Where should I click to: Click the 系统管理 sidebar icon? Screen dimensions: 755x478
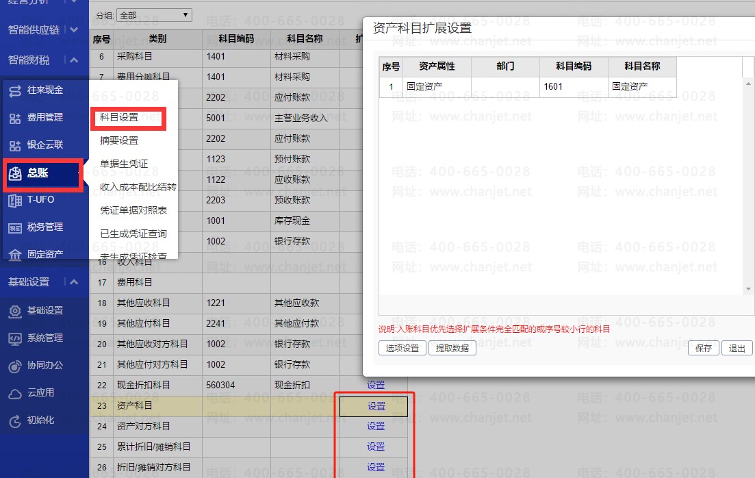point(15,338)
